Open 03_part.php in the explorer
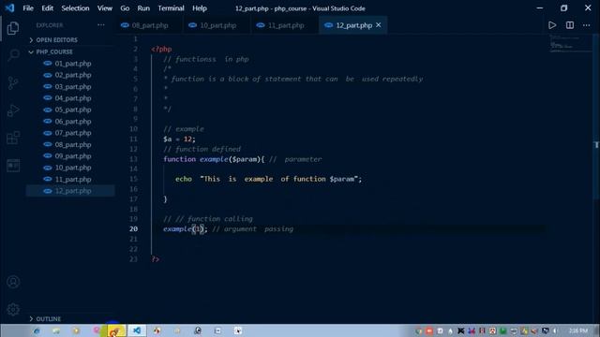 click(x=73, y=87)
